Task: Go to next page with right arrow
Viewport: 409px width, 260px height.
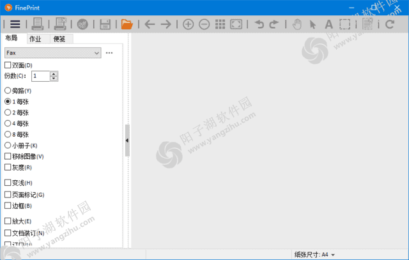Action: click(x=166, y=24)
